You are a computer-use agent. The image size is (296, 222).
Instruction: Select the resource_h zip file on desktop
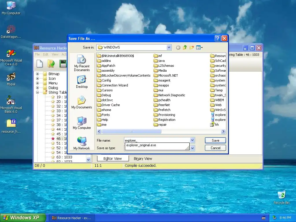tap(11, 126)
